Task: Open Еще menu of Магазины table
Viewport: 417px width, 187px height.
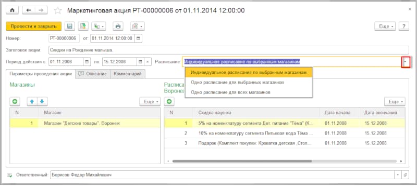Action: pos(150,101)
